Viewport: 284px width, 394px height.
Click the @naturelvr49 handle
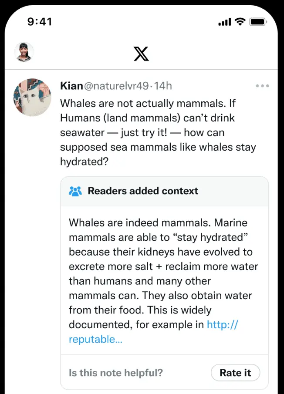116,86
